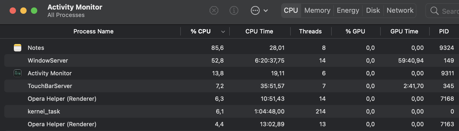Sort by CPU Time column header
This screenshot has height=131, width=459.
259,32
